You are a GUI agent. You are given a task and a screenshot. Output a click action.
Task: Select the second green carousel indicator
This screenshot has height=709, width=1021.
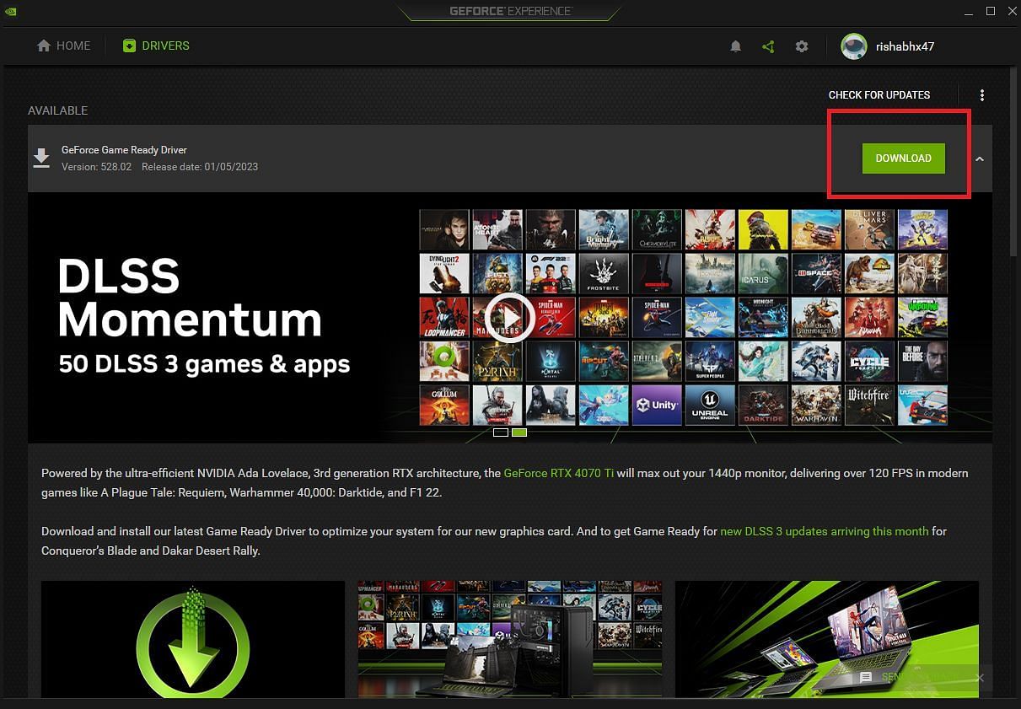click(519, 432)
